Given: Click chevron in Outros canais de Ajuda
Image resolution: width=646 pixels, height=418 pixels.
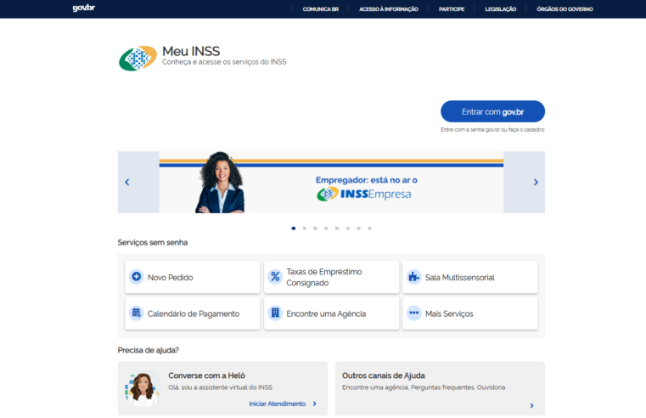Looking at the screenshot, I should 532,405.
